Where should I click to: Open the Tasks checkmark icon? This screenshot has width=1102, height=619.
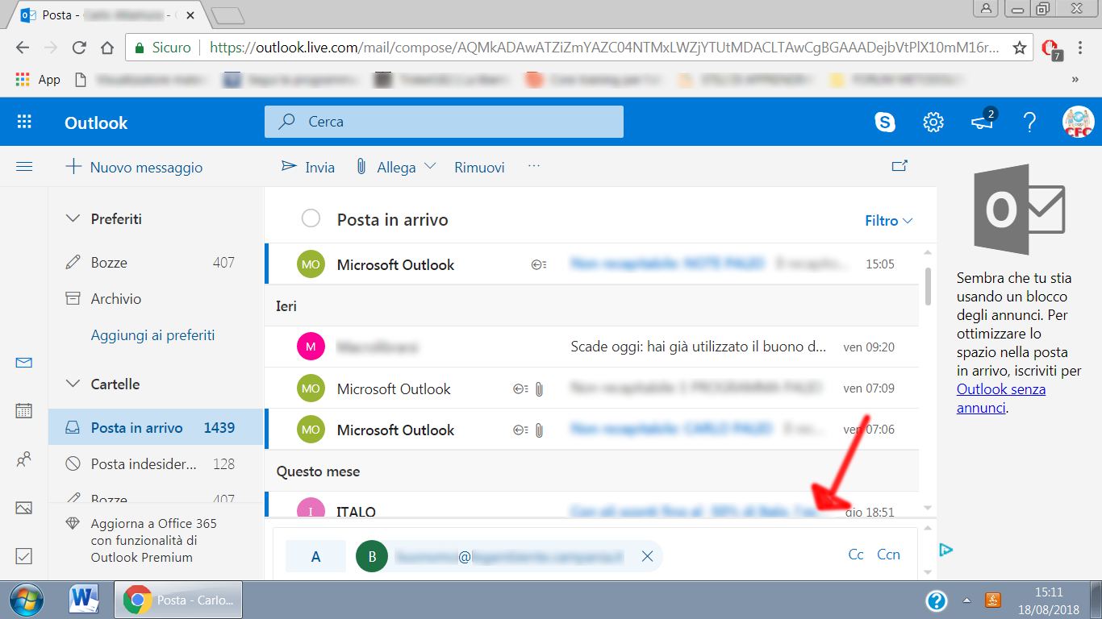[24, 556]
